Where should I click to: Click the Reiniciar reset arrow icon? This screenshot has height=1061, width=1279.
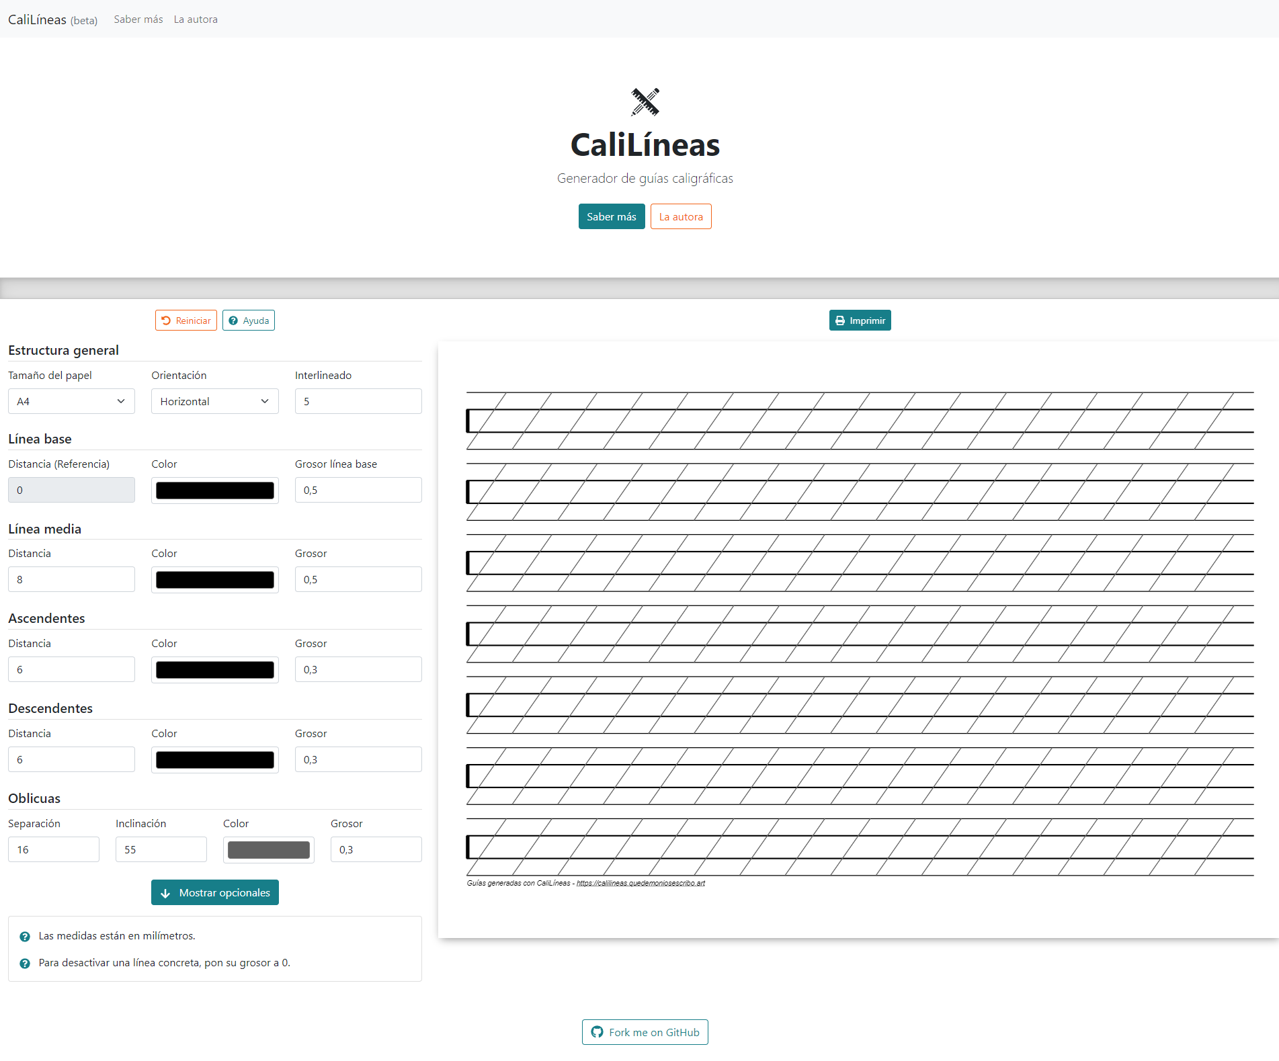point(166,321)
